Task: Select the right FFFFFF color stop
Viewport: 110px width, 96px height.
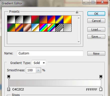Action: click(x=101, y=89)
